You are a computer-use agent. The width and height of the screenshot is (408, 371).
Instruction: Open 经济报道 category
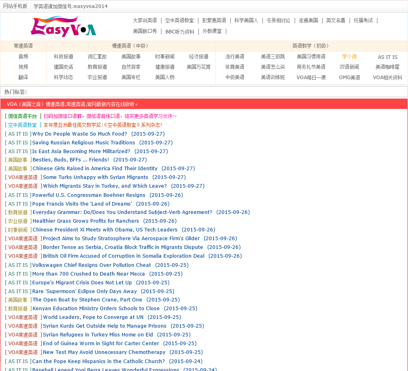click(199, 56)
